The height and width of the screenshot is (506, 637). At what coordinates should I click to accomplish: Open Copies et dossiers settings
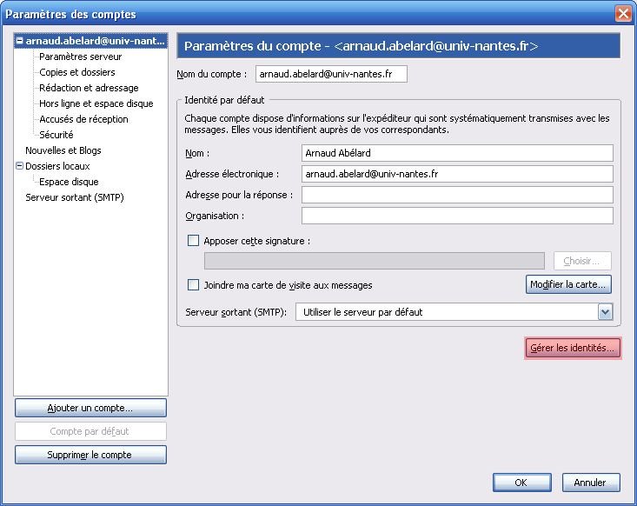click(x=76, y=72)
